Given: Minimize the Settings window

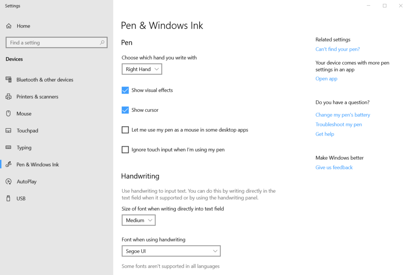Looking at the screenshot, I should click(369, 6).
